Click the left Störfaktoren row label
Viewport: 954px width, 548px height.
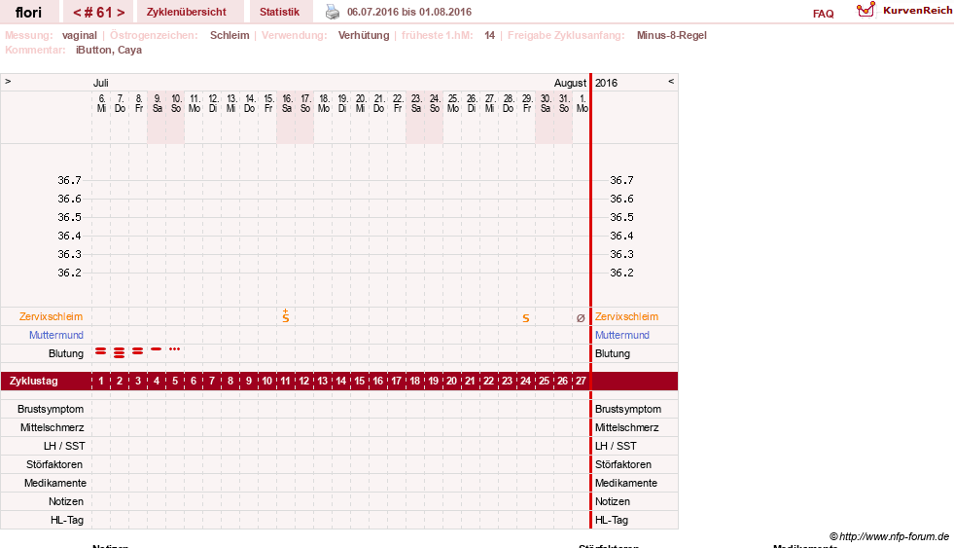(x=54, y=464)
